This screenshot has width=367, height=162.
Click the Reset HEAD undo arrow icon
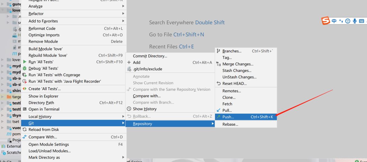pos(218,83)
